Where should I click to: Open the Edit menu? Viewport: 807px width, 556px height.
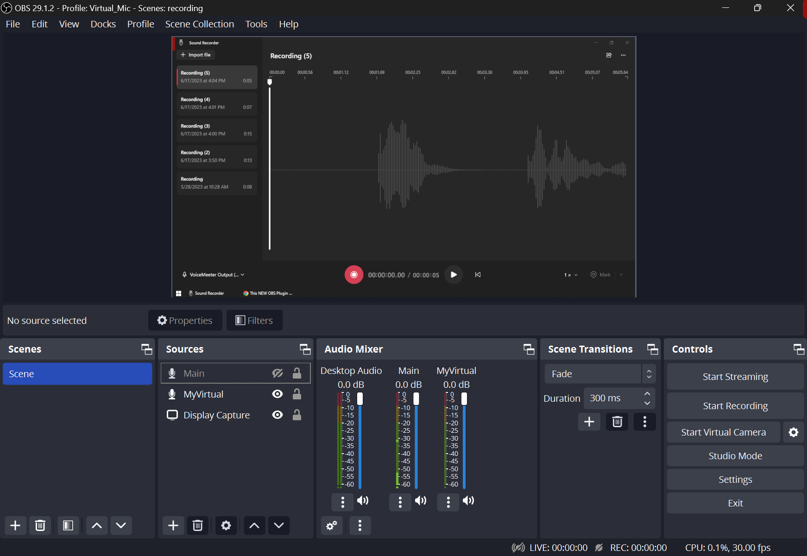pyautogui.click(x=40, y=24)
